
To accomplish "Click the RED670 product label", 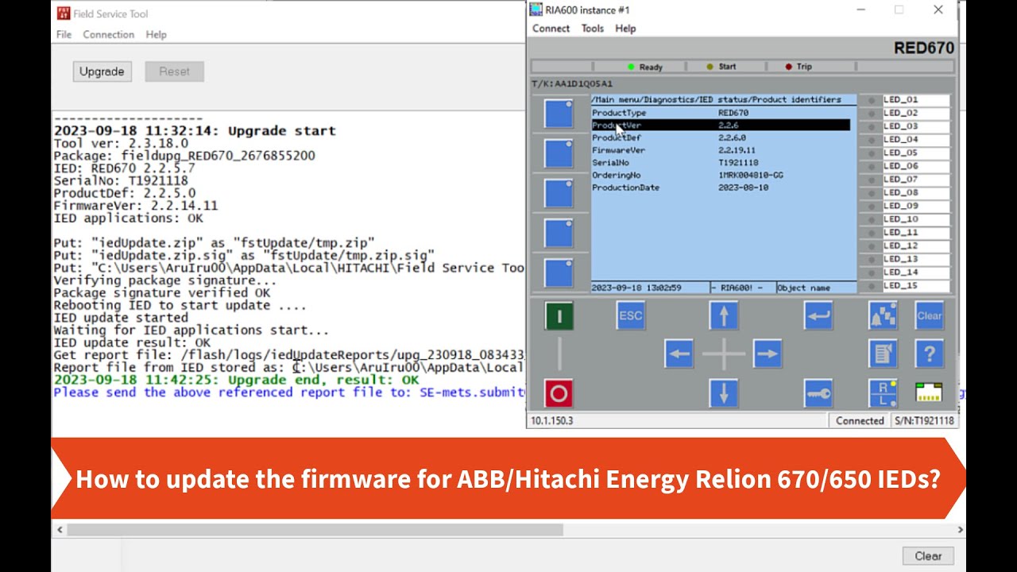I will (923, 48).
